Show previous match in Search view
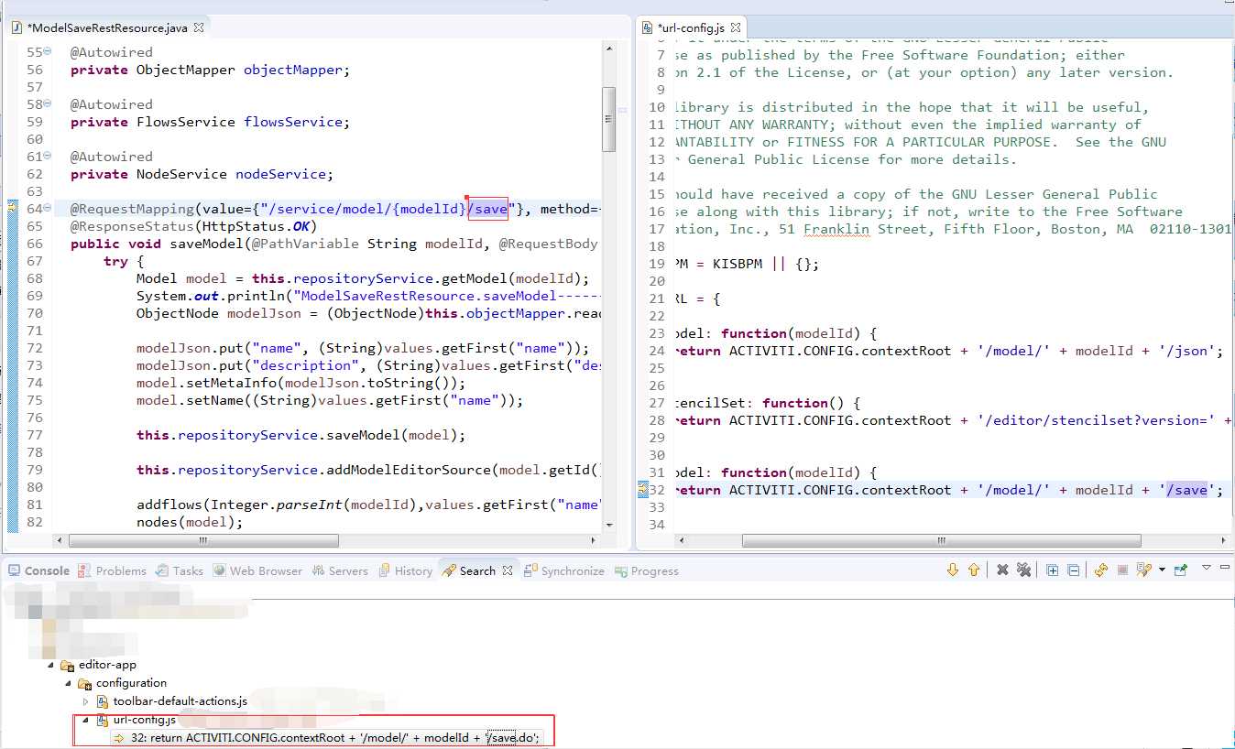The width and height of the screenshot is (1235, 749). tap(974, 570)
